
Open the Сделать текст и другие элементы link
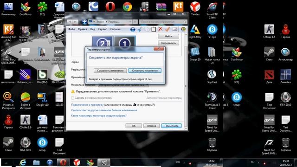point(104,110)
